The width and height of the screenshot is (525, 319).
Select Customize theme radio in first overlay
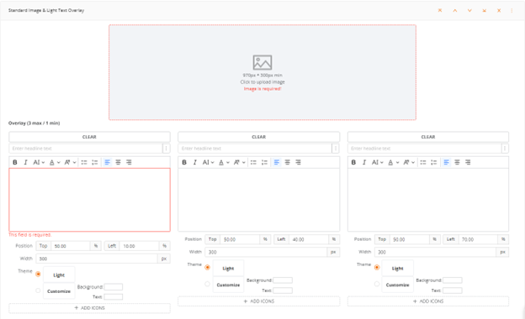38,290
